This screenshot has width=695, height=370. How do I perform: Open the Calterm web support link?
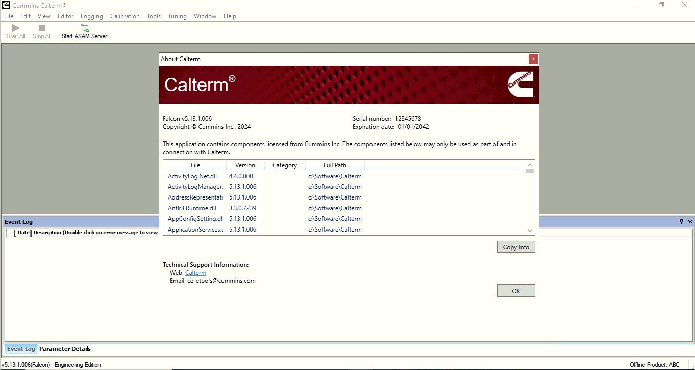pyautogui.click(x=195, y=273)
